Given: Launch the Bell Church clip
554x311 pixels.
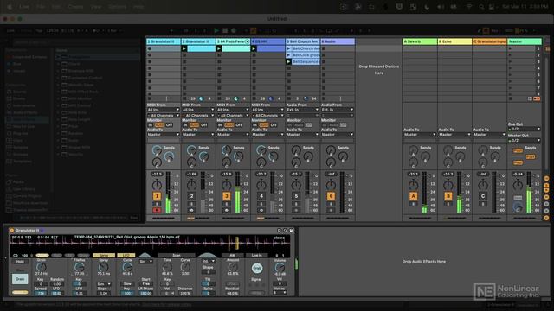Looking at the screenshot, I should point(288,48).
